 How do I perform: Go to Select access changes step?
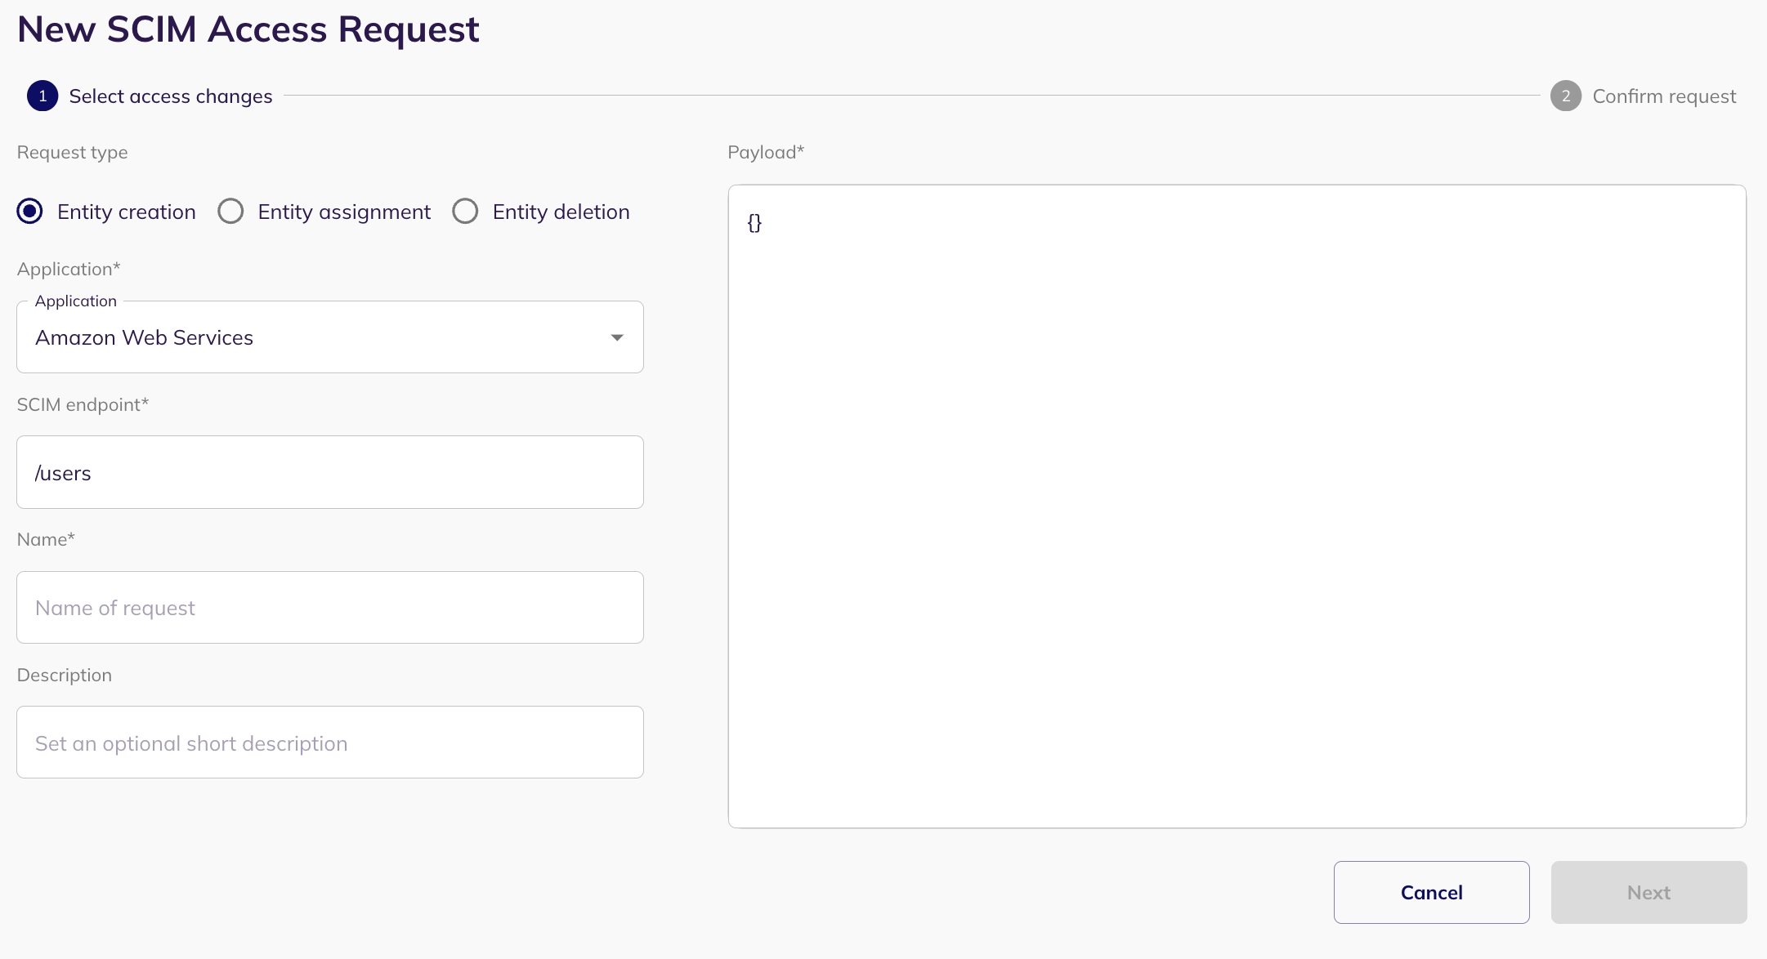coord(171,96)
